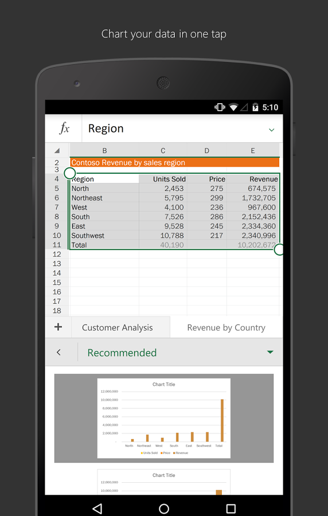This screenshot has width=328, height=516.
Task: Select the cell with 10,788
Action: coord(163,236)
